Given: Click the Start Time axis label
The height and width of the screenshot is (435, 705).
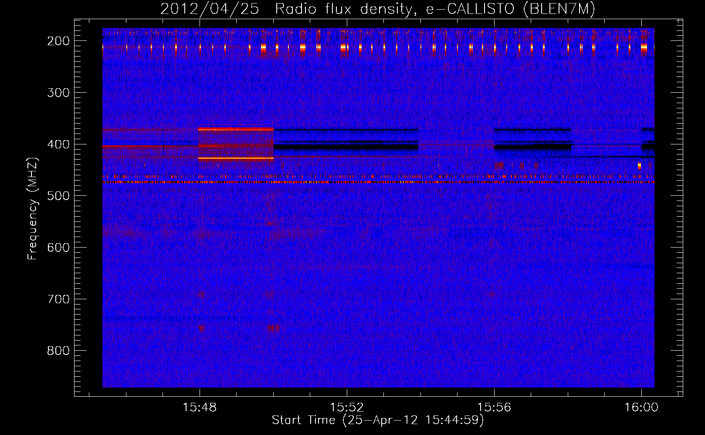Looking at the screenshot, I should tap(378, 420).
